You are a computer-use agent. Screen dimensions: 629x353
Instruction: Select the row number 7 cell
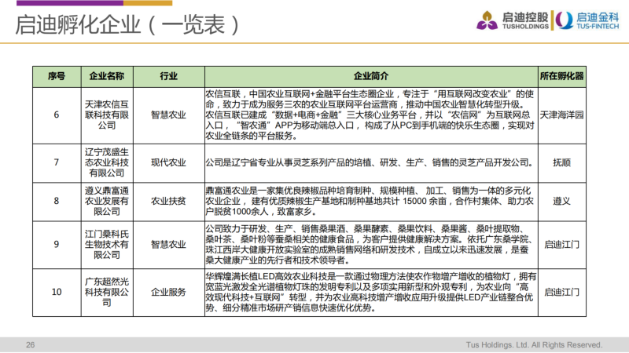pos(57,163)
